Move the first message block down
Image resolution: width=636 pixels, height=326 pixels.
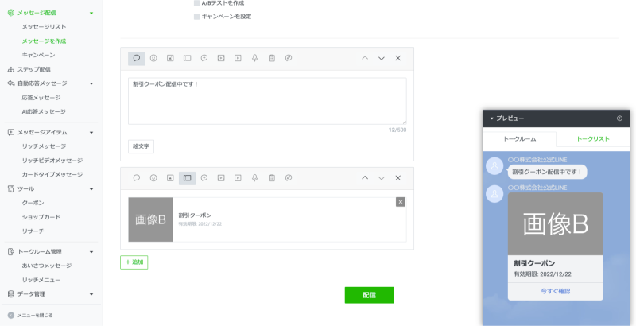click(x=381, y=58)
